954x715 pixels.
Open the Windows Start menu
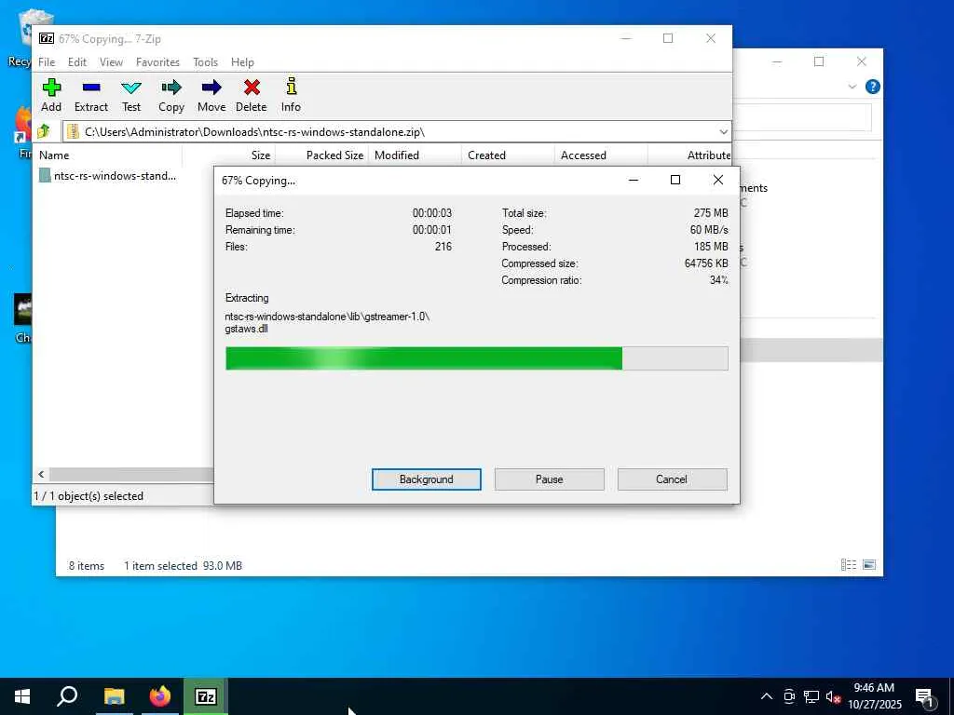[x=22, y=696]
